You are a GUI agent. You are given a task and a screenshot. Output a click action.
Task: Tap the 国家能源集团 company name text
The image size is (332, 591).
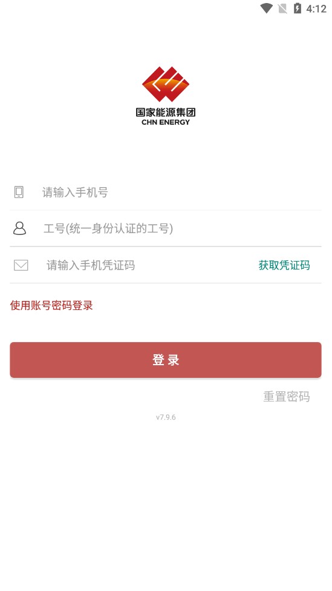[x=166, y=112]
